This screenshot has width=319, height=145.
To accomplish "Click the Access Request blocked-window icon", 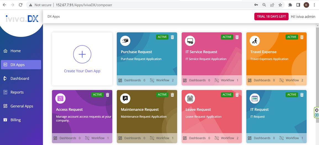I will [60, 99].
